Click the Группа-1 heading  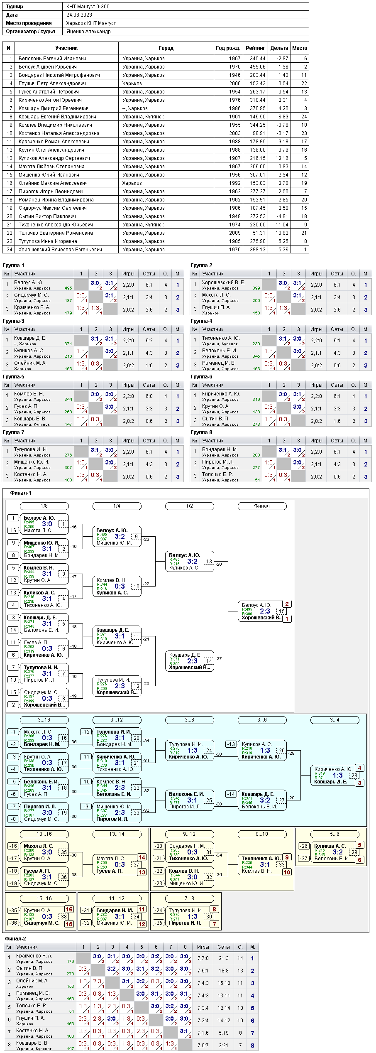[x=13, y=265]
